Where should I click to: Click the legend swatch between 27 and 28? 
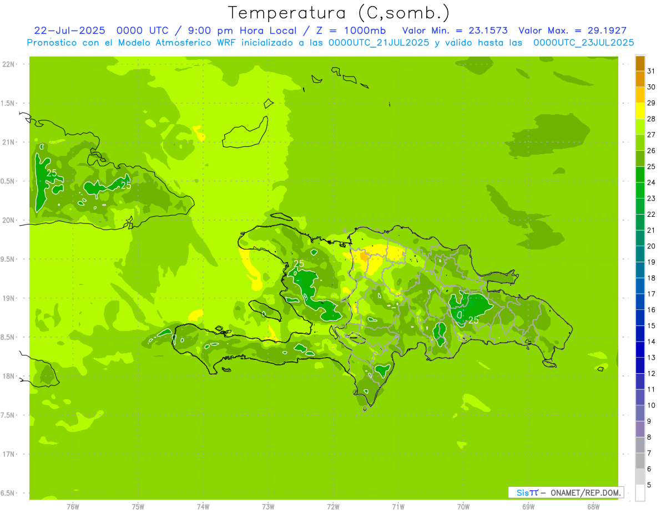click(x=640, y=127)
